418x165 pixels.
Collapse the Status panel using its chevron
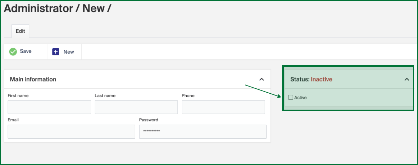tap(407, 79)
